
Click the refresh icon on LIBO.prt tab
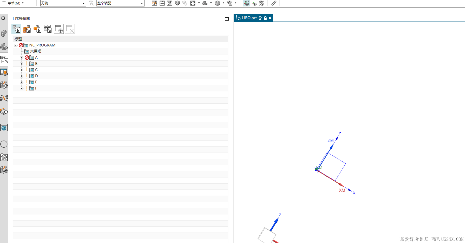tap(238, 18)
